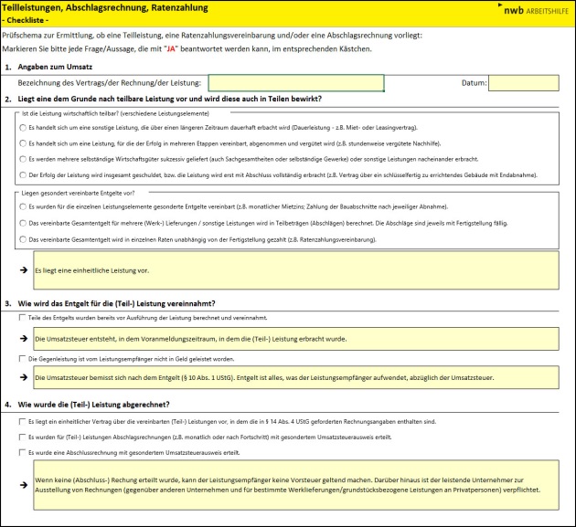The width and height of the screenshot is (576, 527).
Task: Check 'Abschlussrechnung mit gesondertem Umsatzsteuerausweis' box
Action: (x=23, y=452)
